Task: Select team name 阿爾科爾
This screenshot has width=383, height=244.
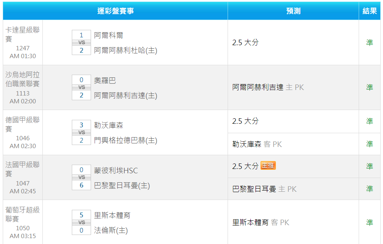Action: 108,35
